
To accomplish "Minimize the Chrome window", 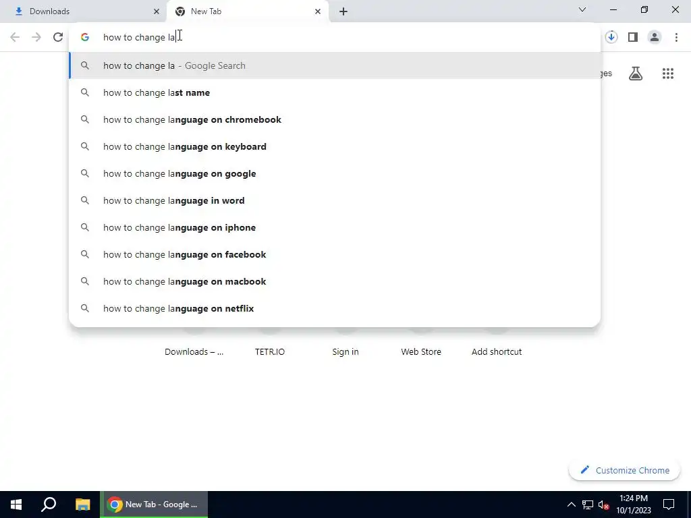I will [x=613, y=9].
